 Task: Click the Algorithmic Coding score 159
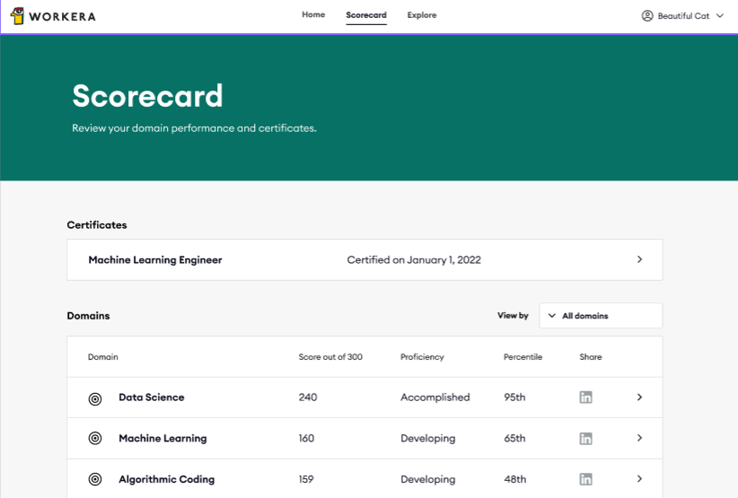click(306, 479)
